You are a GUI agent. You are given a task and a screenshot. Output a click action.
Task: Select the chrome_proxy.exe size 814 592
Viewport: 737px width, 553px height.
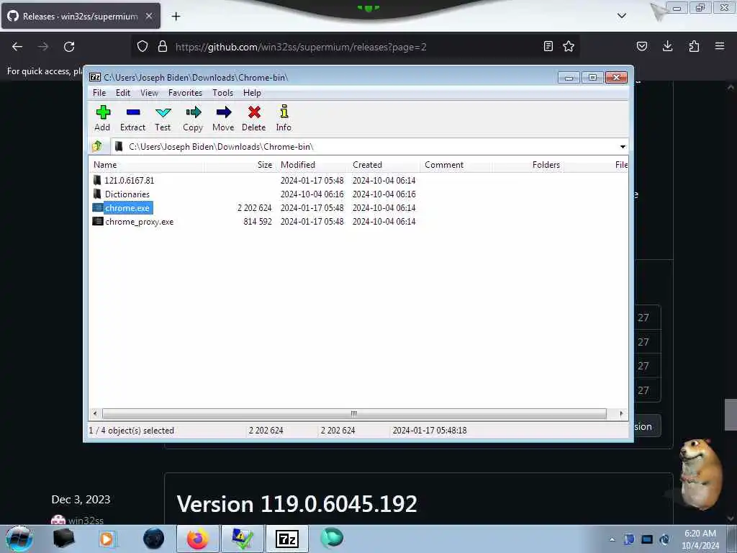pos(258,222)
